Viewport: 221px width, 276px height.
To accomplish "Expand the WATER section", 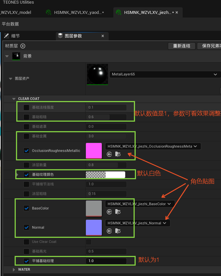I will [14, 269].
